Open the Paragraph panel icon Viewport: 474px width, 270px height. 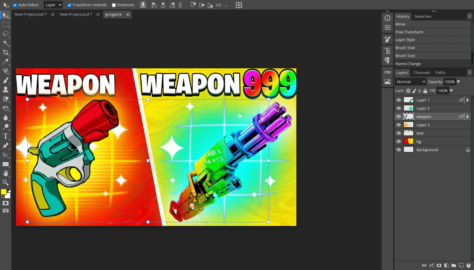click(x=387, y=60)
